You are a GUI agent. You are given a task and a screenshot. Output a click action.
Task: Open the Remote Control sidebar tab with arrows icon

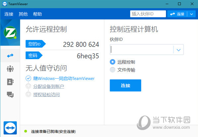point(10,55)
